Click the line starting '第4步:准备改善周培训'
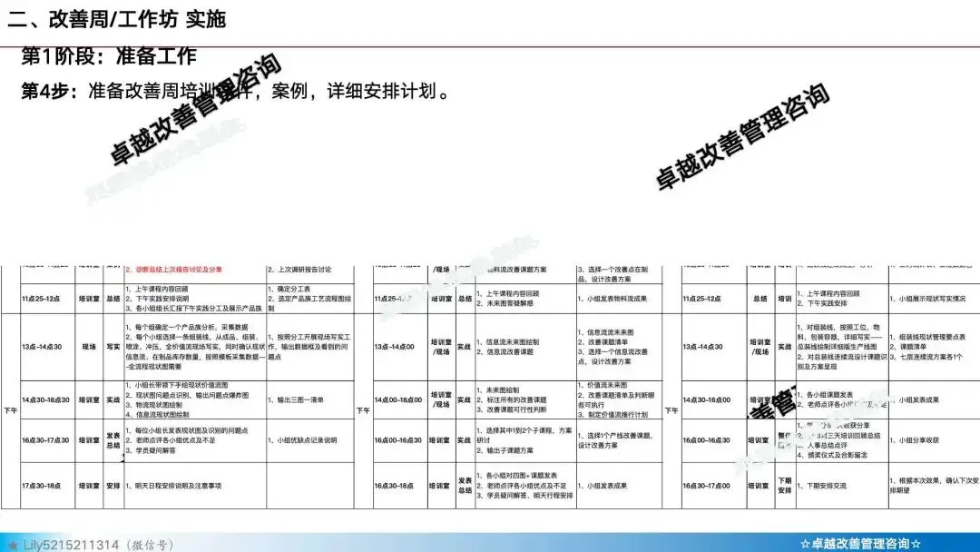The image size is (980, 552). pos(236,92)
